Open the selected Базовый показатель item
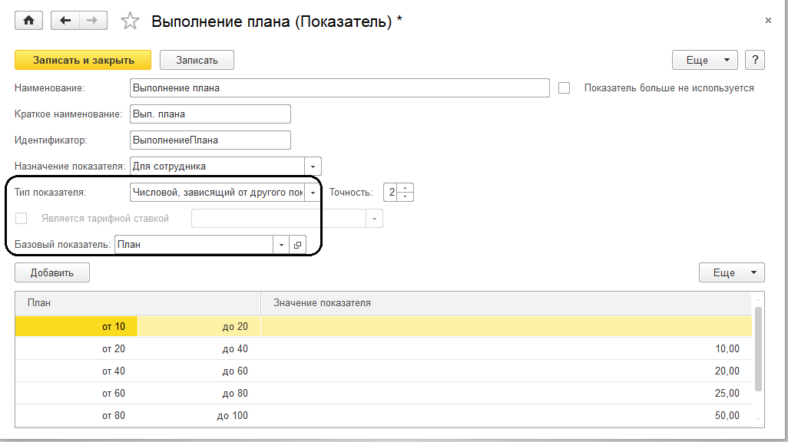Screen dimensions: 788x442 tap(297, 245)
